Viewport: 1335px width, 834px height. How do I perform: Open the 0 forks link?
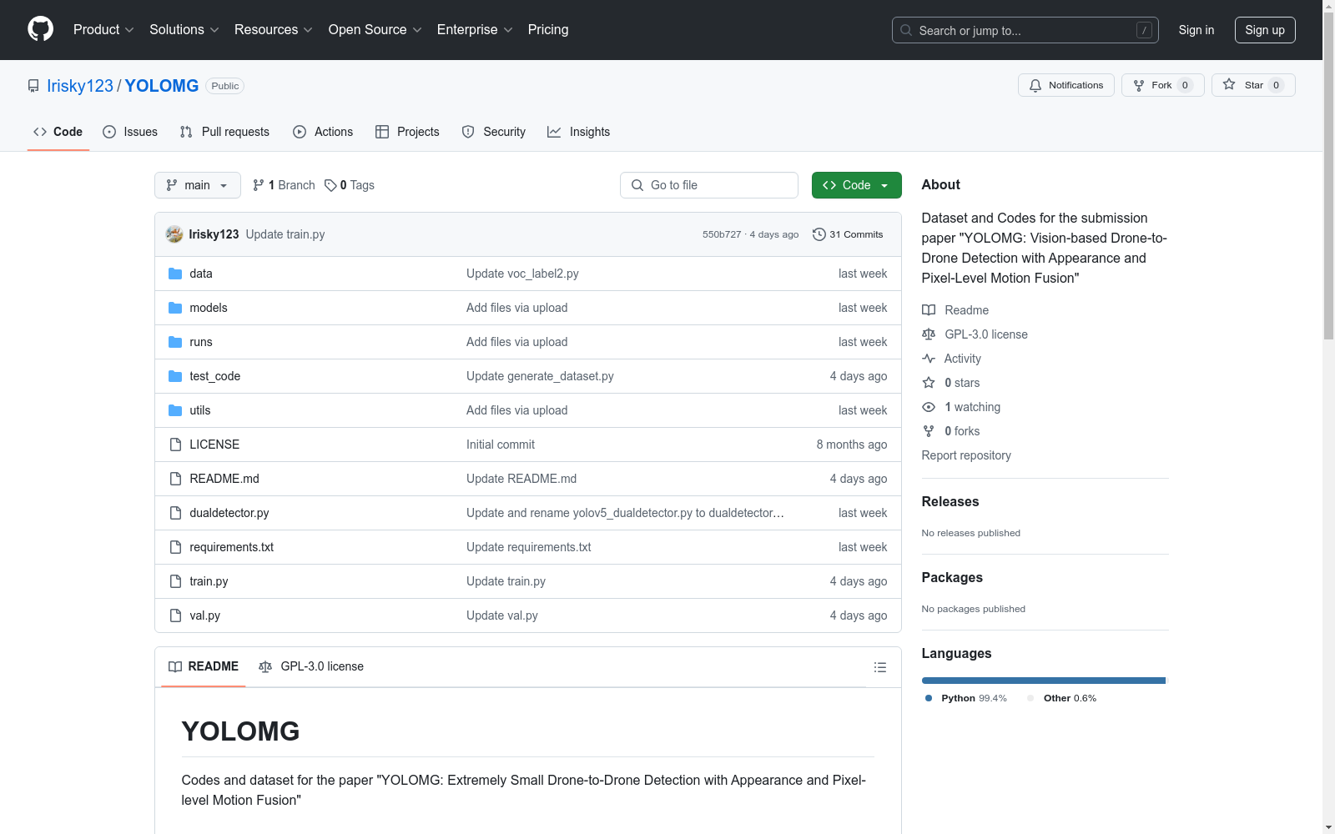click(951, 431)
